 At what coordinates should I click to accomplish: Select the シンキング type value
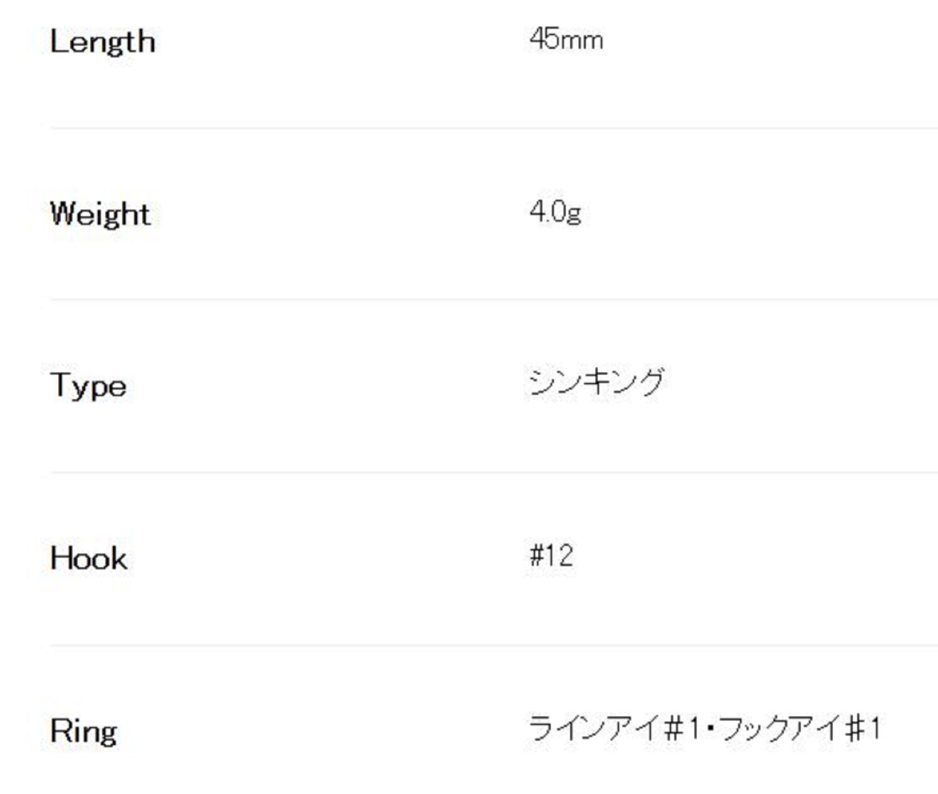coord(597,382)
